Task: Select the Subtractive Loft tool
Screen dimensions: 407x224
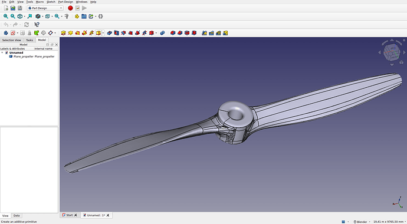Action: pyautogui.click(x=130, y=33)
